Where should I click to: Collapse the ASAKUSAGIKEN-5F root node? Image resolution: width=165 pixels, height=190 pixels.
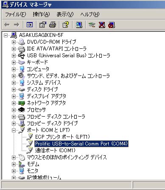tap(6, 35)
